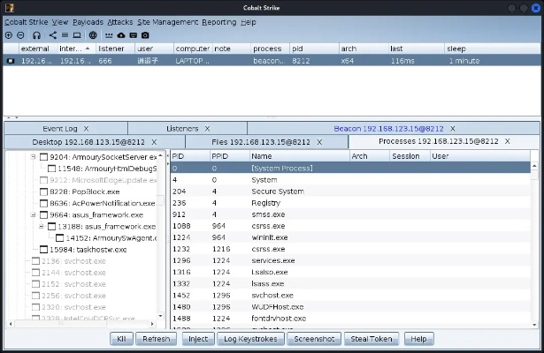Collapse the 13188: asus_framework.exe child node
Image resolution: width=544 pixels, height=353 pixels.
click(41, 226)
